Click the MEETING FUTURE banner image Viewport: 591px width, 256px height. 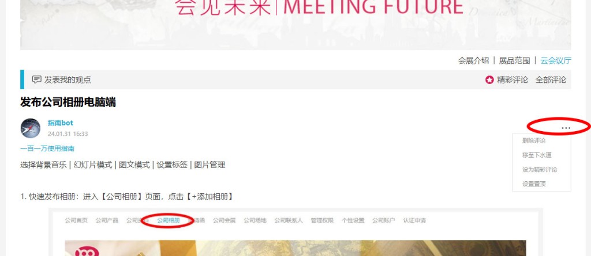click(295, 25)
